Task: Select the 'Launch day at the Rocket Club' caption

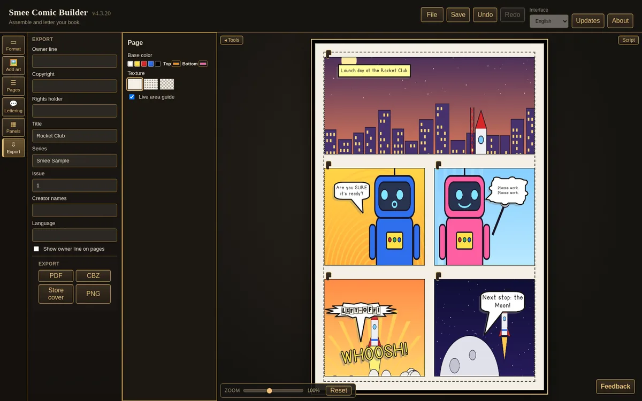Action: (374, 71)
